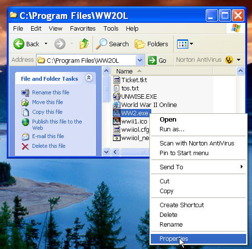Click the Rename this file link
The height and width of the screenshot is (249, 252).
coord(51,92)
